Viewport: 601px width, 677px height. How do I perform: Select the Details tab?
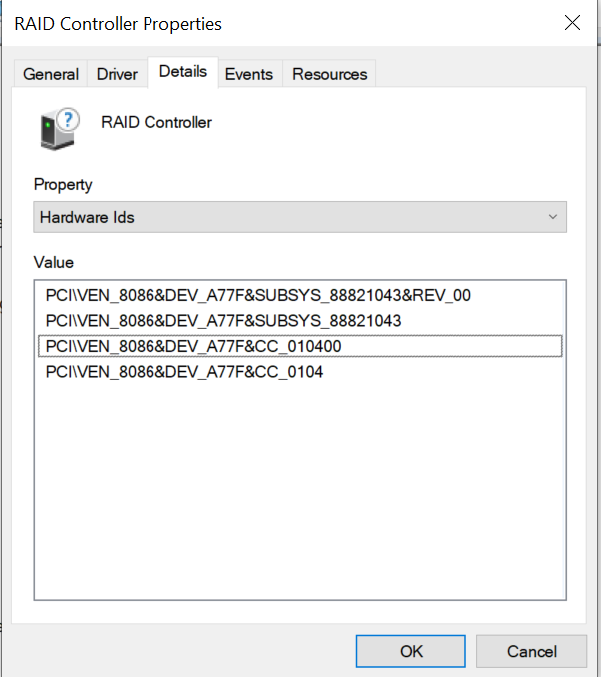[182, 72]
